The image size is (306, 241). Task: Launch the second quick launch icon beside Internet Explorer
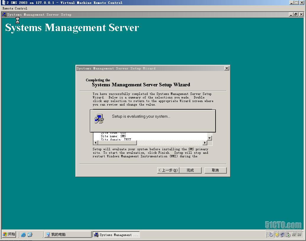(30, 234)
